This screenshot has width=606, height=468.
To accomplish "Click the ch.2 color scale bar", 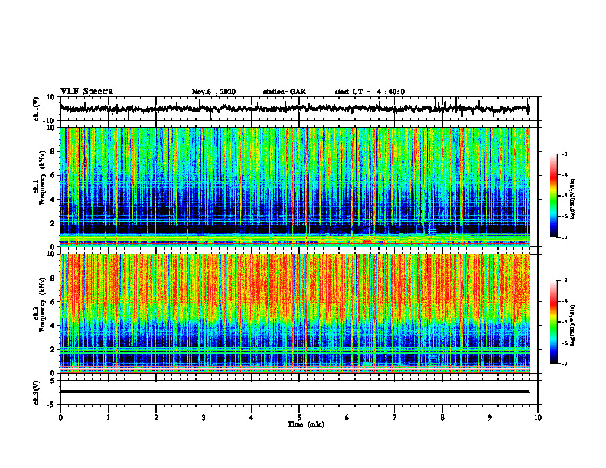I will tap(554, 322).
